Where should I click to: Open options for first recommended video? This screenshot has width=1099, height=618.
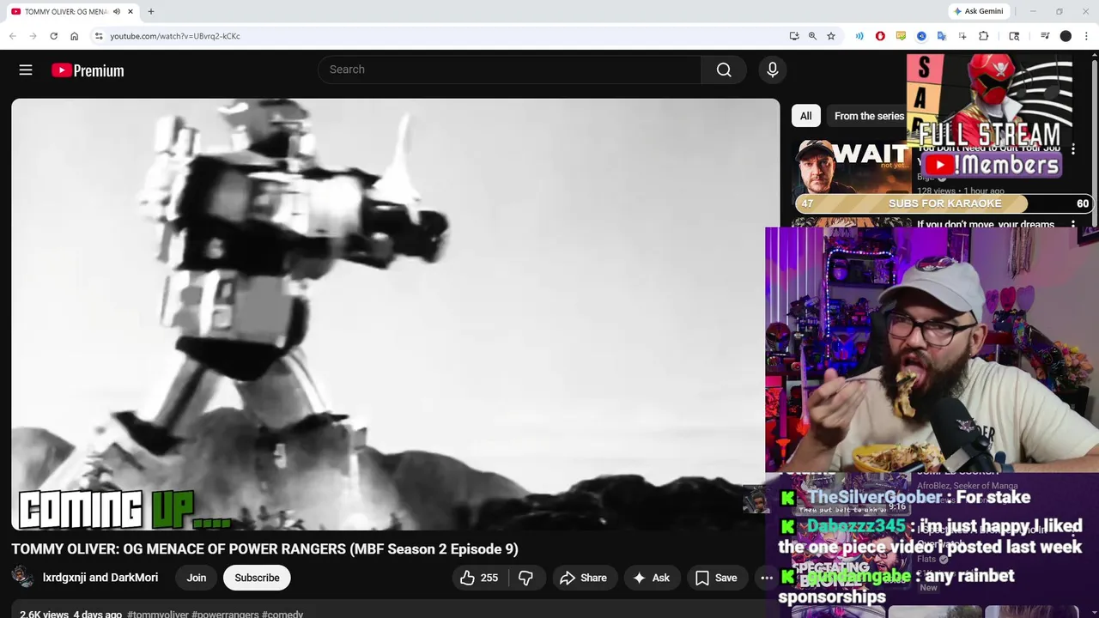(x=1073, y=149)
